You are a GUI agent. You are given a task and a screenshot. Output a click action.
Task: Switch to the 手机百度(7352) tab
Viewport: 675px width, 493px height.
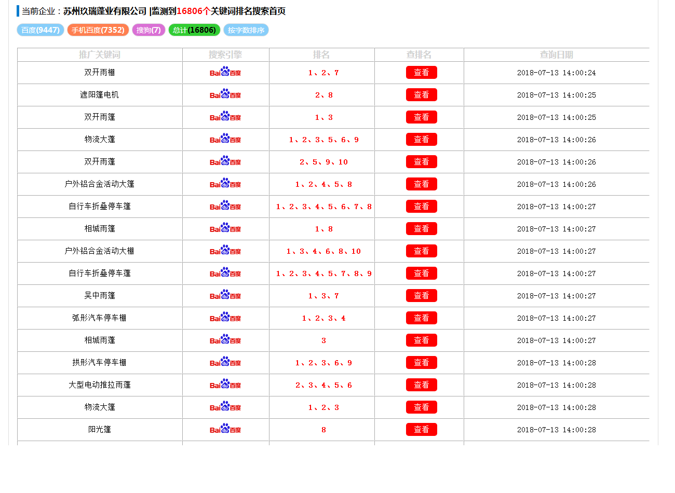[98, 30]
